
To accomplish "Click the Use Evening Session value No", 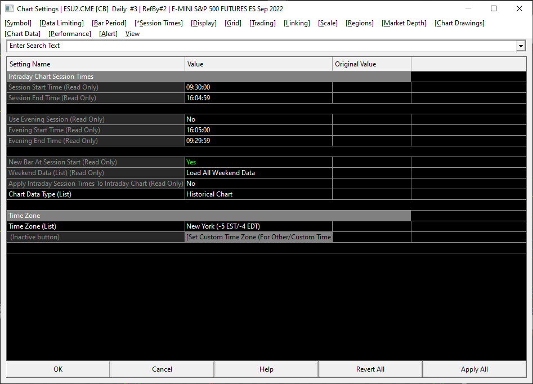I will tap(258, 119).
